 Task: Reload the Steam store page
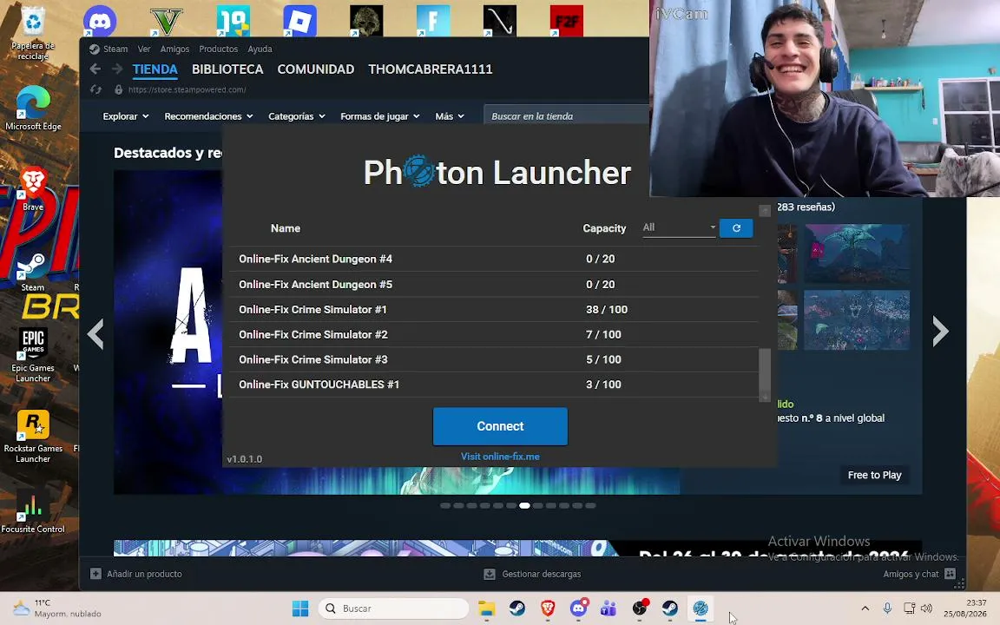point(95,90)
